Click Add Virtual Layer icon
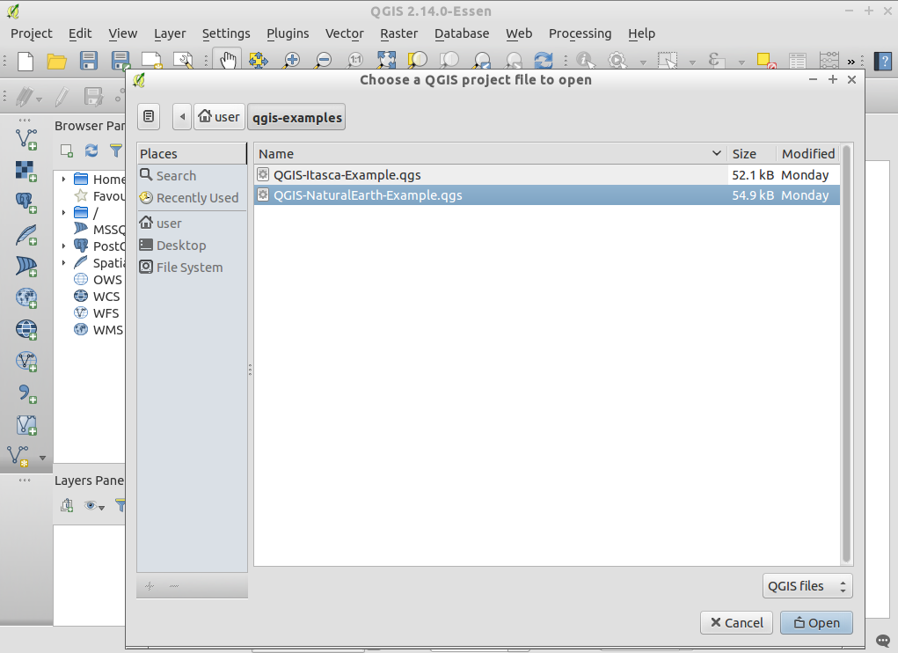 (26, 425)
